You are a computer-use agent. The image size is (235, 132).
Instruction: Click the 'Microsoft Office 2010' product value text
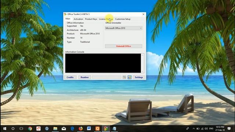pos(90,34)
